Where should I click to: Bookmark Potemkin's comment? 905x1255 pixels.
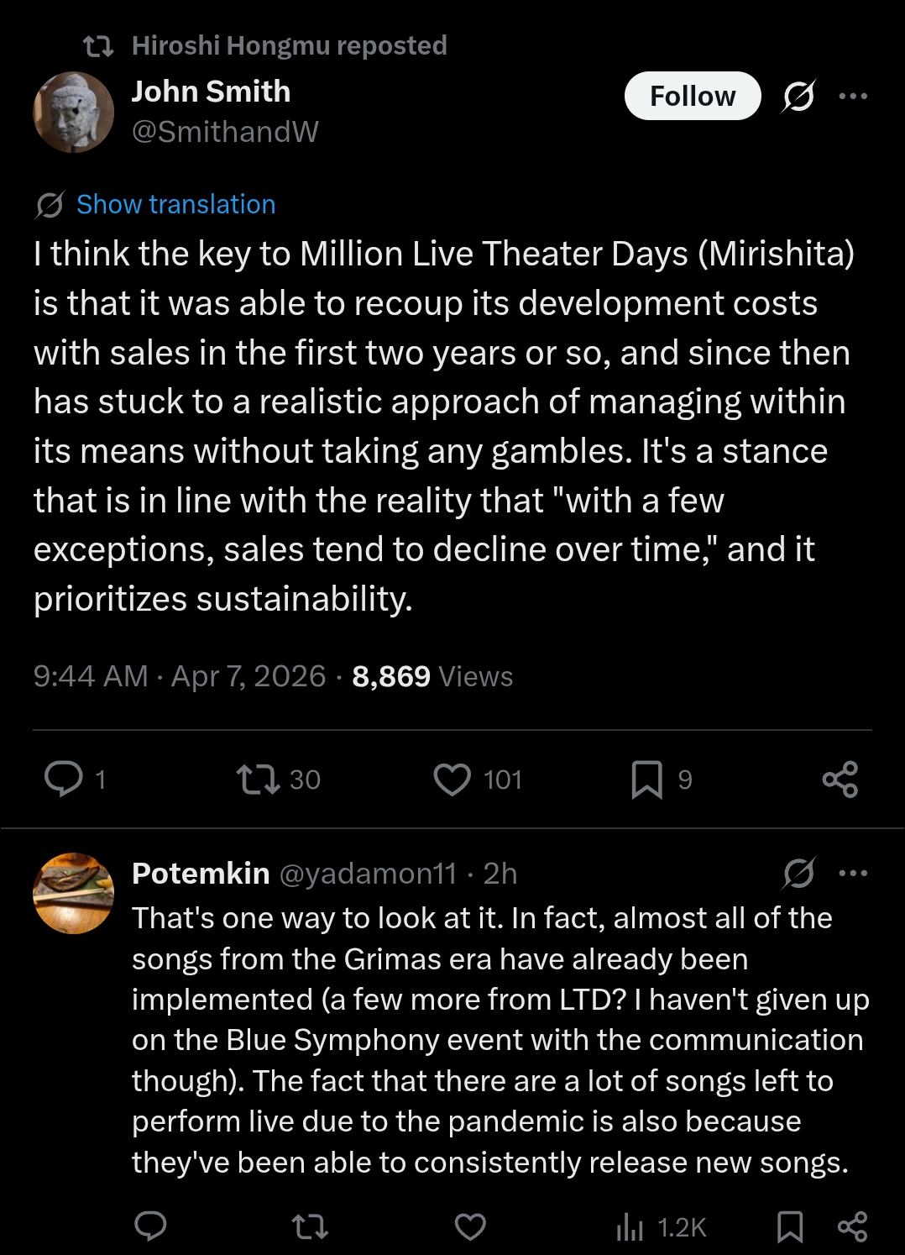[x=789, y=1226]
